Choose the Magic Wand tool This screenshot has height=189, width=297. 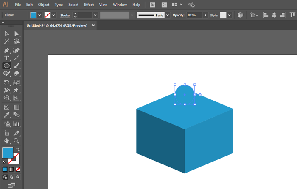[7, 41]
